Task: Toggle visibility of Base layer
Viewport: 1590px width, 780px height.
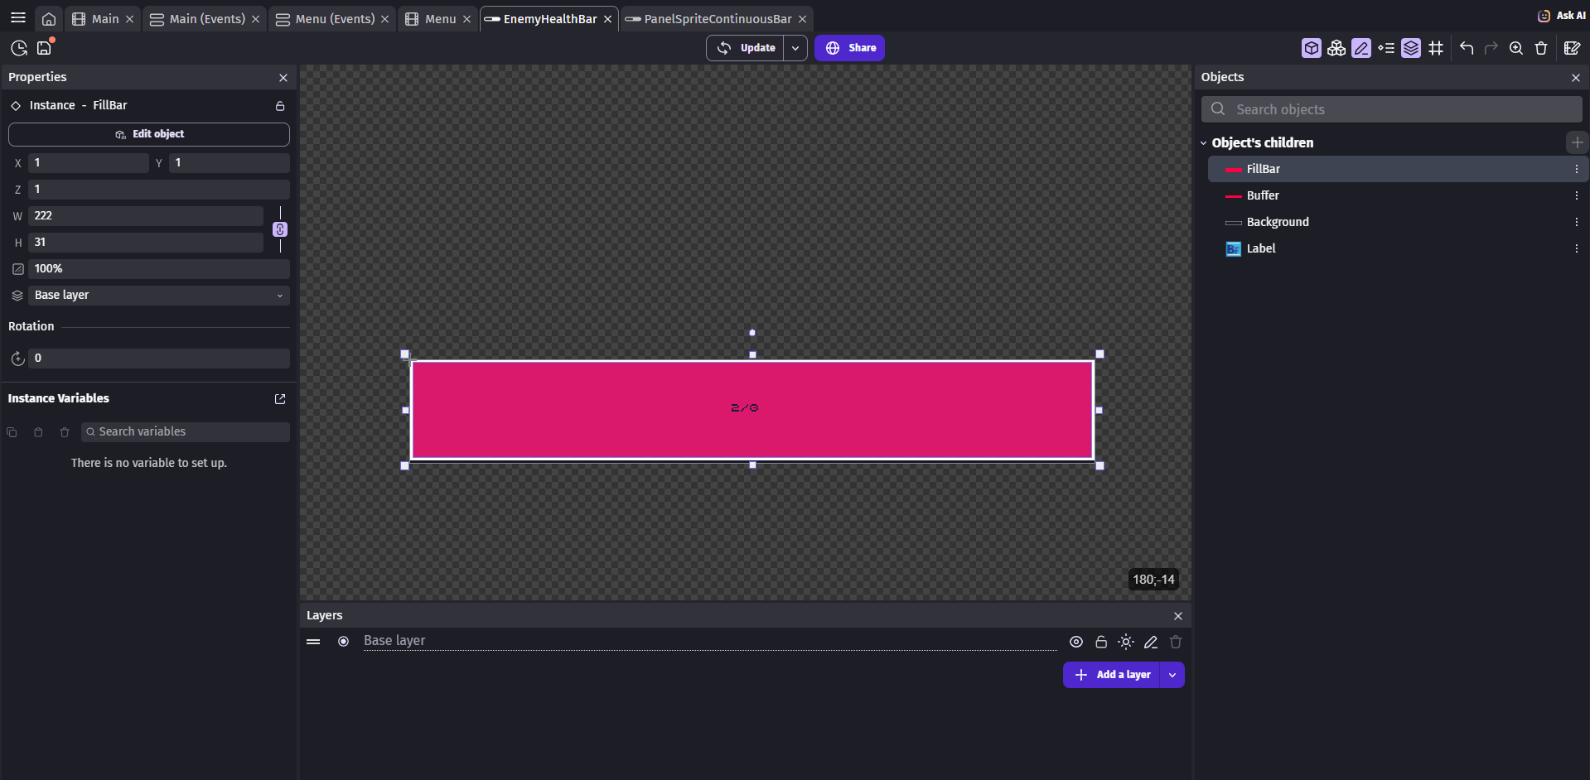Action: (1075, 642)
